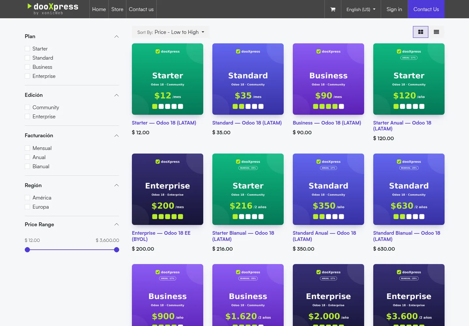Click the dooXpress logo
This screenshot has width=469, height=326.
(x=53, y=9)
